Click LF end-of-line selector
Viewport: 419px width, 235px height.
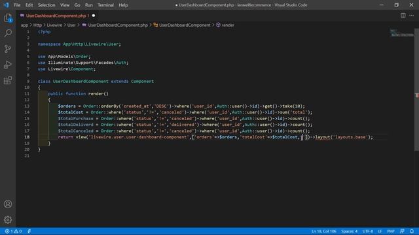(x=380, y=231)
